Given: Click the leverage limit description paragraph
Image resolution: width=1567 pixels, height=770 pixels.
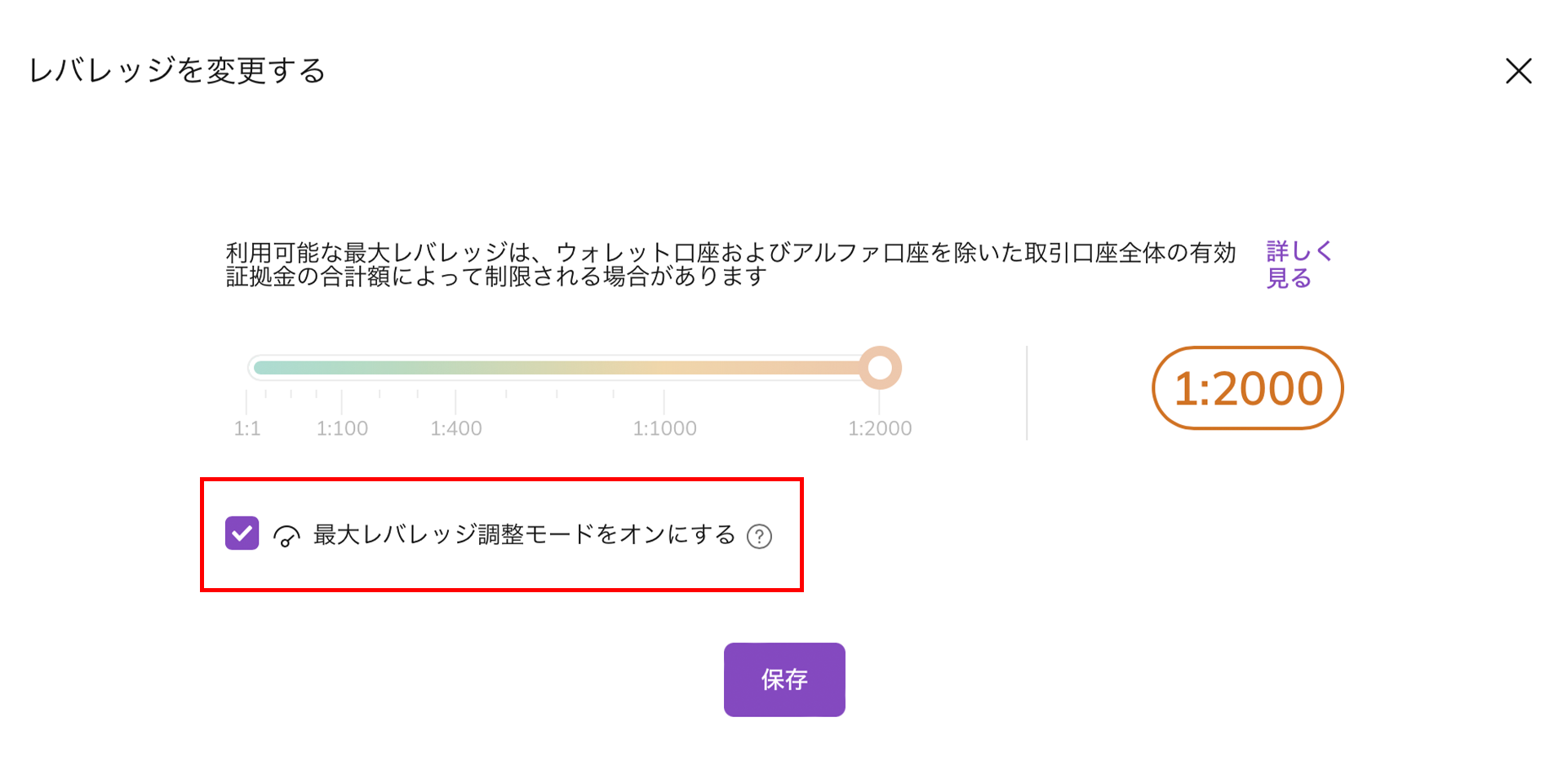Looking at the screenshot, I should tap(730, 264).
